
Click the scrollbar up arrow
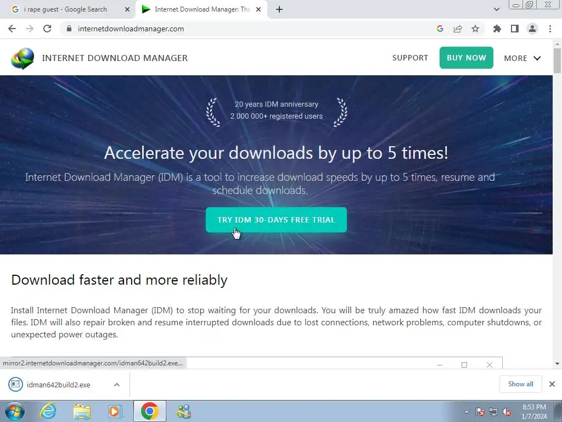[x=558, y=44]
